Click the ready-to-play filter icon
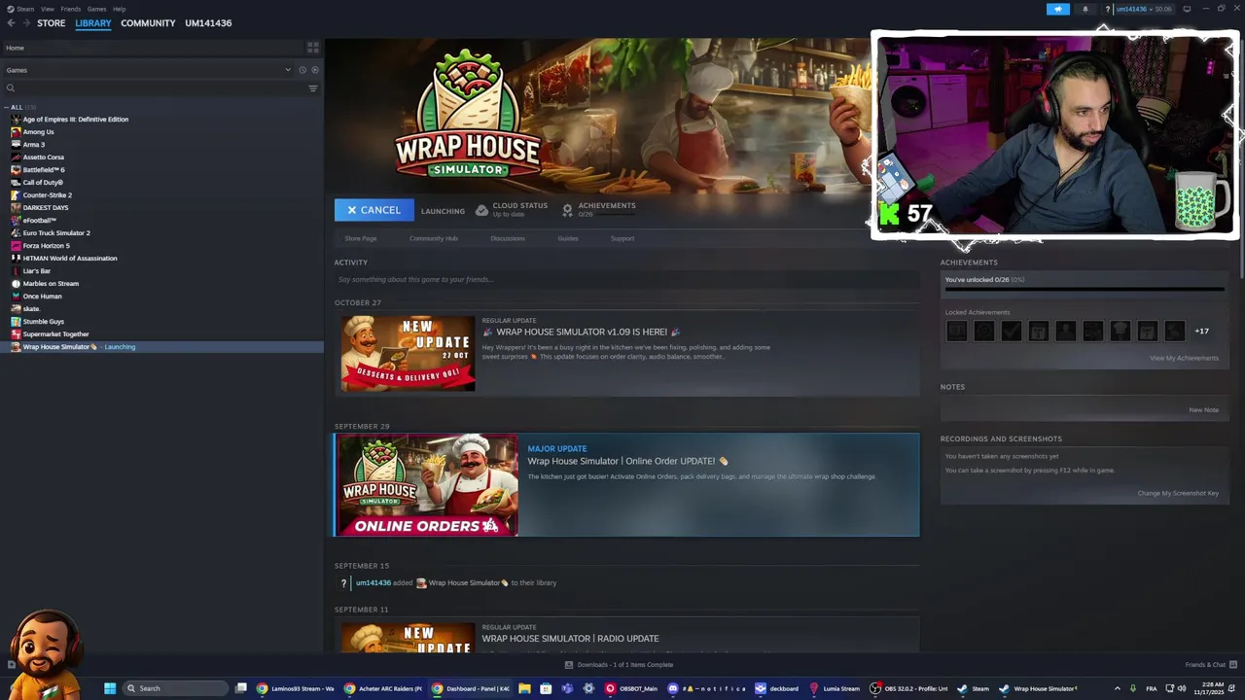Screen dimensions: 1245x700 (314, 70)
